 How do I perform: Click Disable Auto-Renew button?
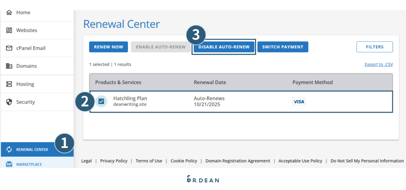(x=224, y=47)
